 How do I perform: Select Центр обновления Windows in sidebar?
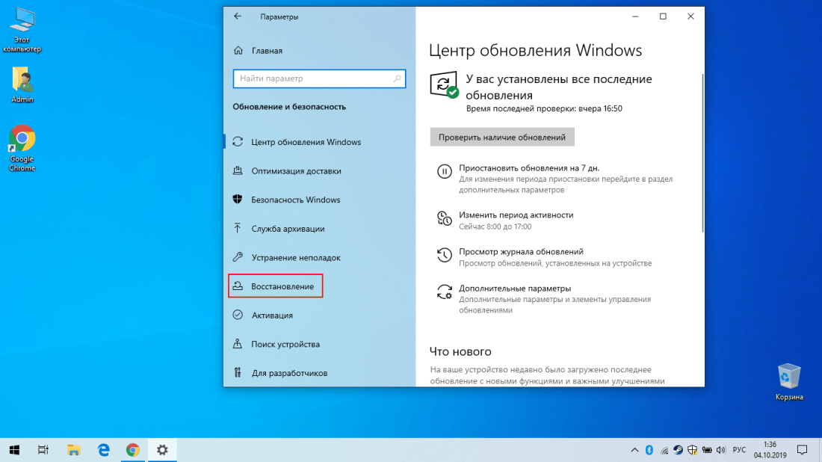pos(306,142)
